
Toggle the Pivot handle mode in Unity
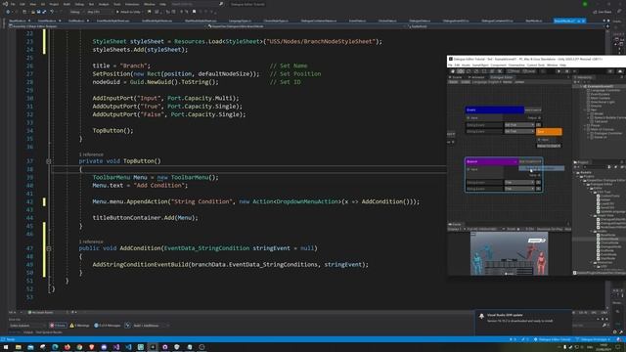(x=514, y=71)
